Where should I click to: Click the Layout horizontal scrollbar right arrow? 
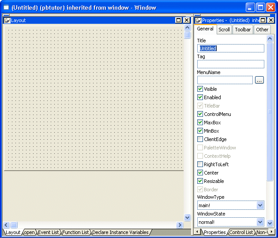click(180, 225)
